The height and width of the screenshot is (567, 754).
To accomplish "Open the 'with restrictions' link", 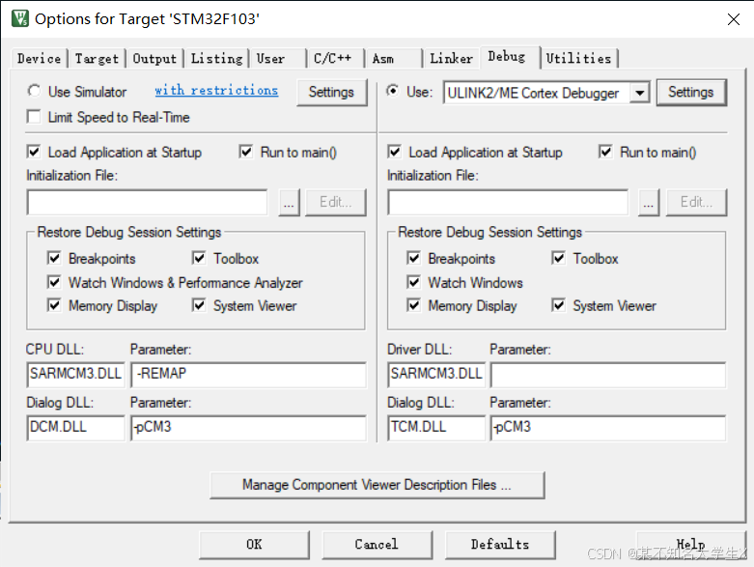I will pos(216,91).
